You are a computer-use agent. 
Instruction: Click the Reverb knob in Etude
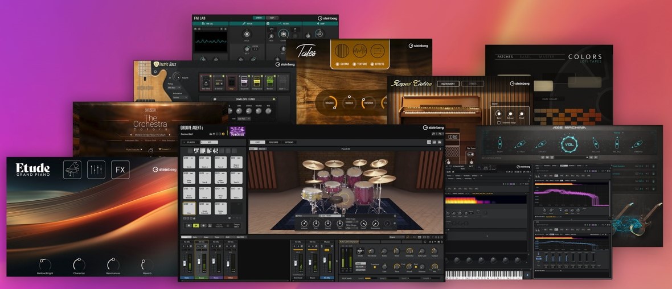point(147,265)
